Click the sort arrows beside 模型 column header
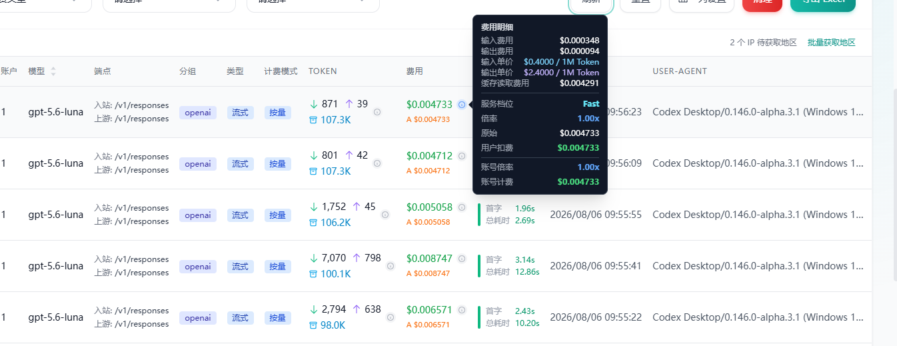 (53, 71)
